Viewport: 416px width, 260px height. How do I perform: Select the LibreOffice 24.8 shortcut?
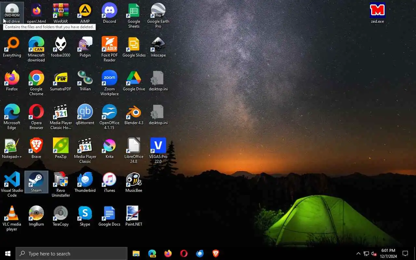coord(134,151)
